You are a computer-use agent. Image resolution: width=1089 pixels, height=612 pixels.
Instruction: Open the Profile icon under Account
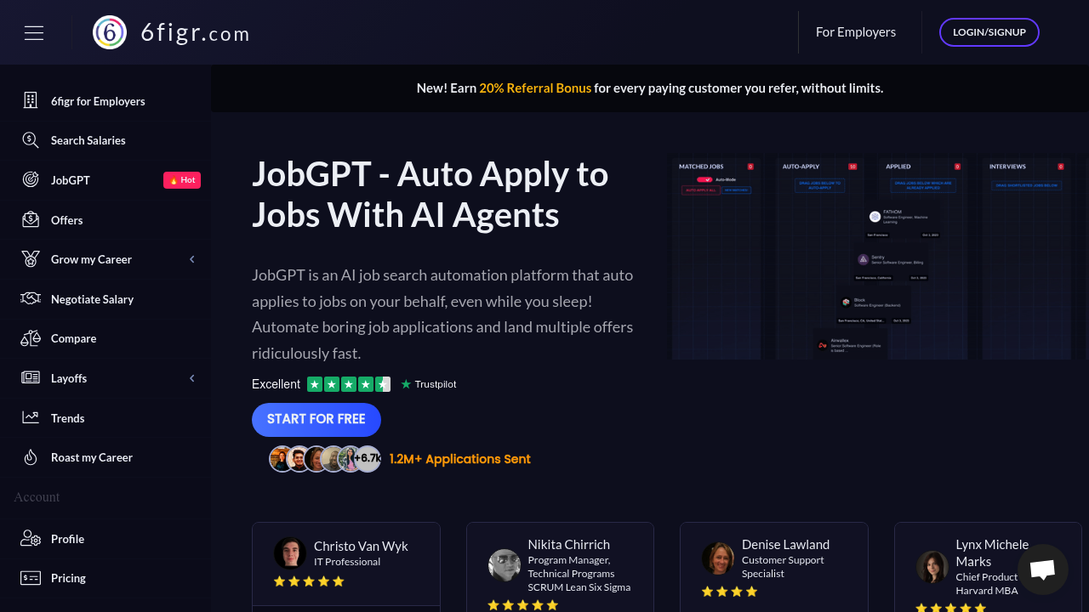[x=30, y=538]
